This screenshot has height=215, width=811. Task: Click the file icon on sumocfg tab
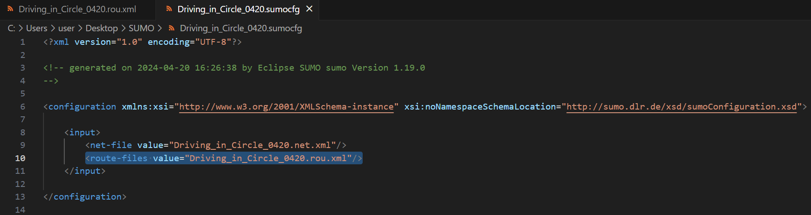tap(169, 9)
